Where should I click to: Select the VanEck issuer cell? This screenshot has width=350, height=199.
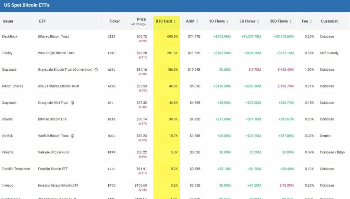tap(7, 136)
